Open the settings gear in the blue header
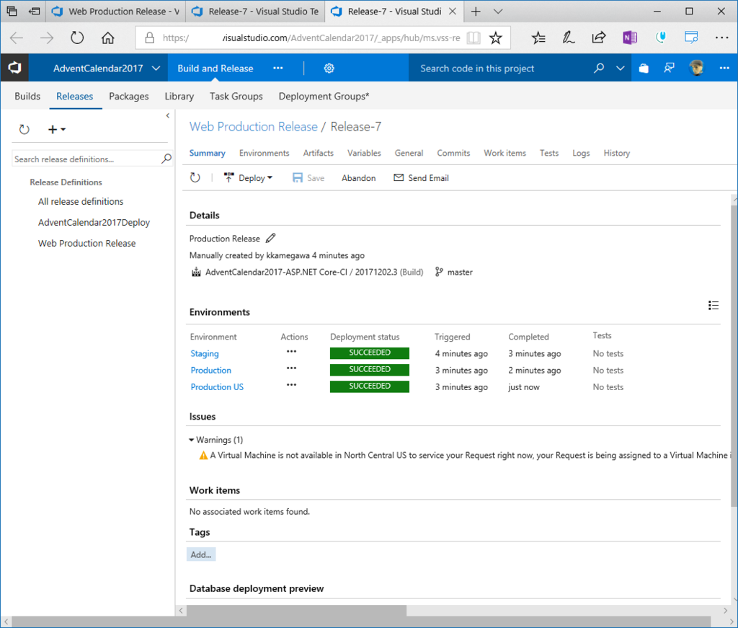 pos(329,68)
